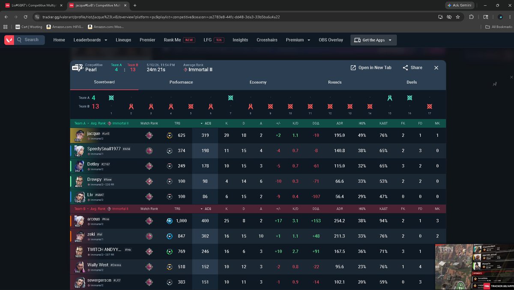Switch to the Duels tab
The image size is (514, 290).
coord(412,82)
